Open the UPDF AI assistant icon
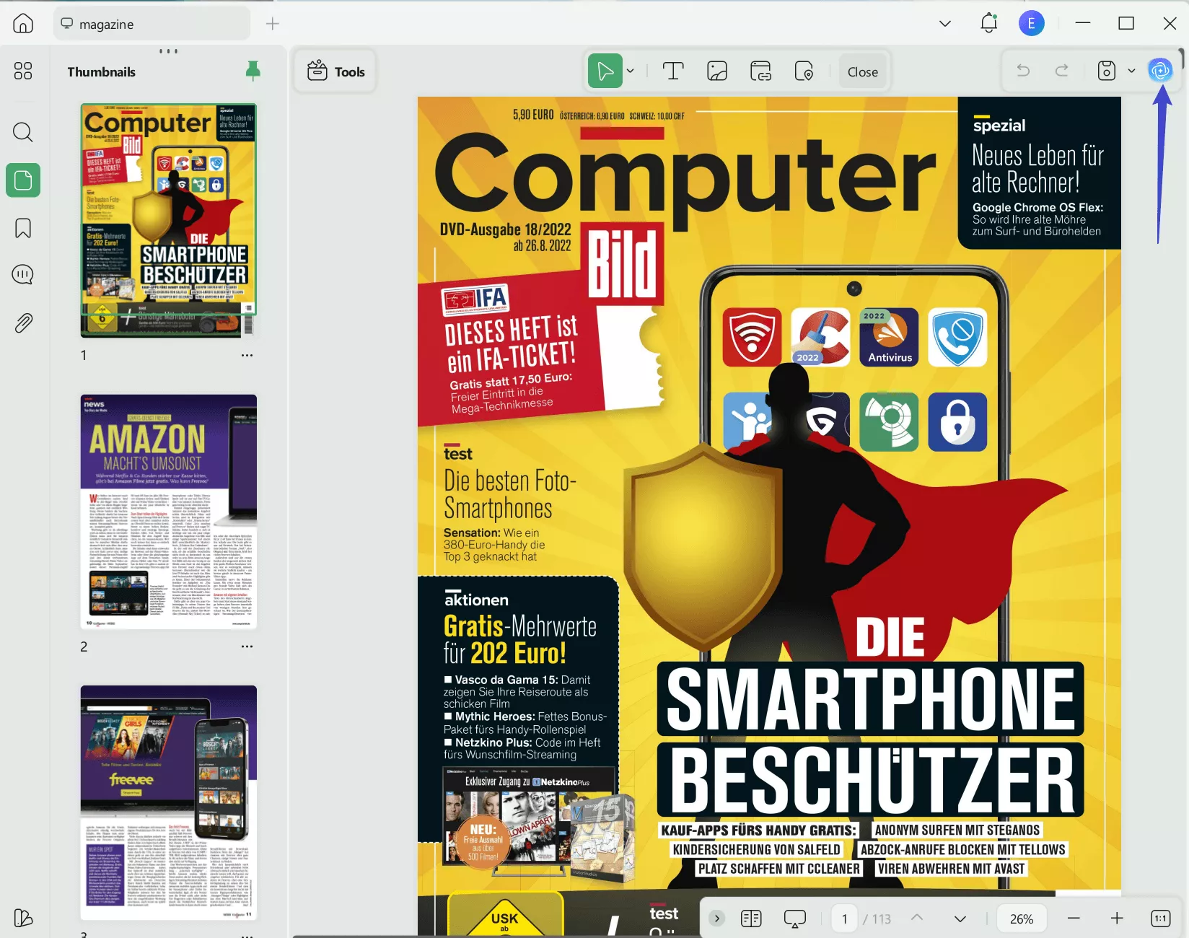 click(1160, 71)
